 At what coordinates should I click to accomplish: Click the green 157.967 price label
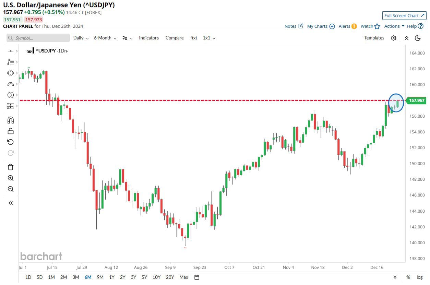(416, 100)
